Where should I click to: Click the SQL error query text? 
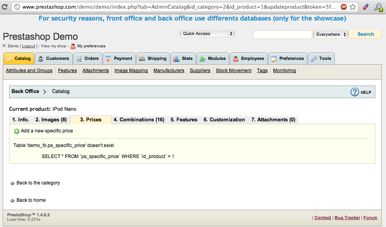(108, 156)
